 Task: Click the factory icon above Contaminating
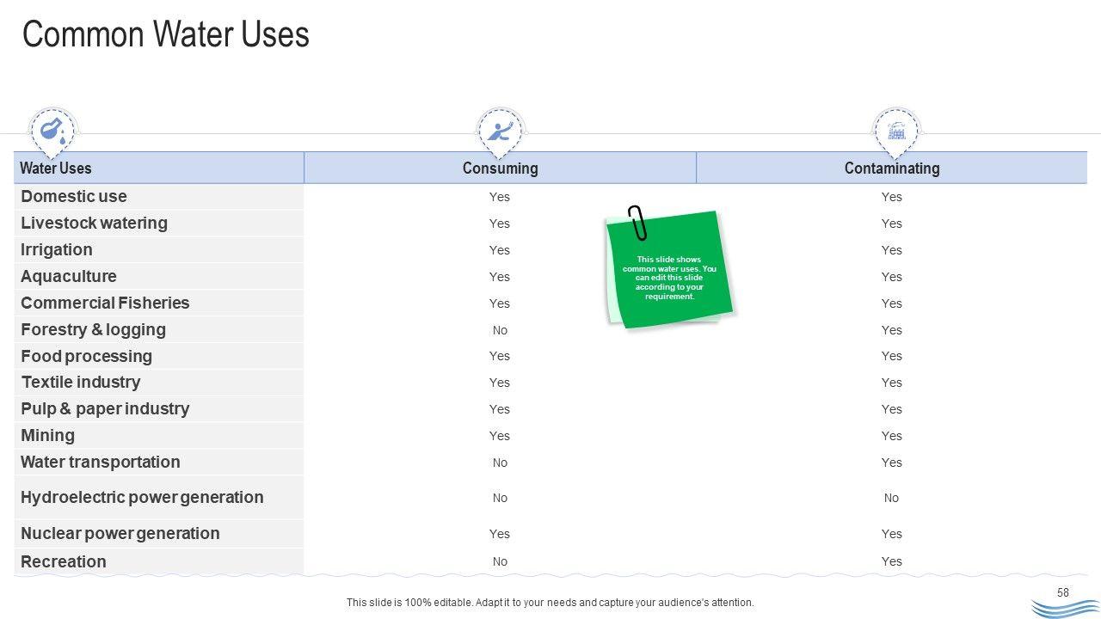[895, 131]
